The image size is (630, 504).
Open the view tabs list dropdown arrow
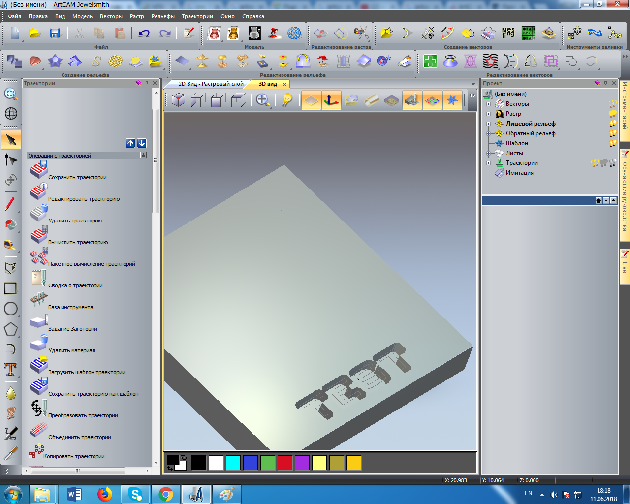(473, 84)
